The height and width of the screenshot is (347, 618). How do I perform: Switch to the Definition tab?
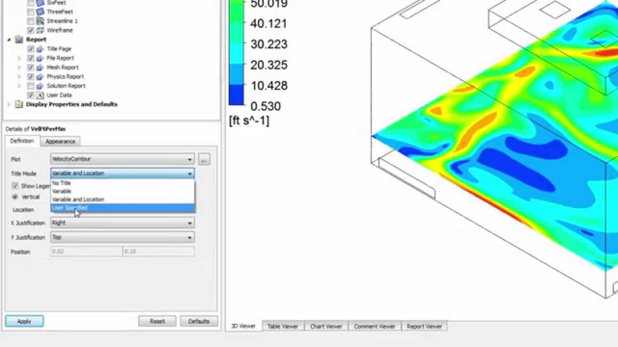pyautogui.click(x=22, y=141)
